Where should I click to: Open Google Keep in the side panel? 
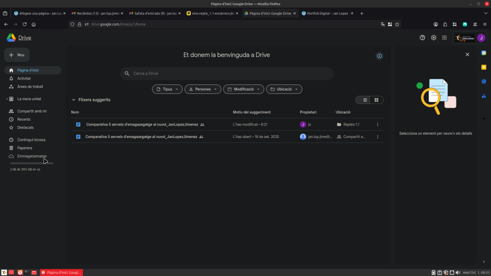pos(484,67)
